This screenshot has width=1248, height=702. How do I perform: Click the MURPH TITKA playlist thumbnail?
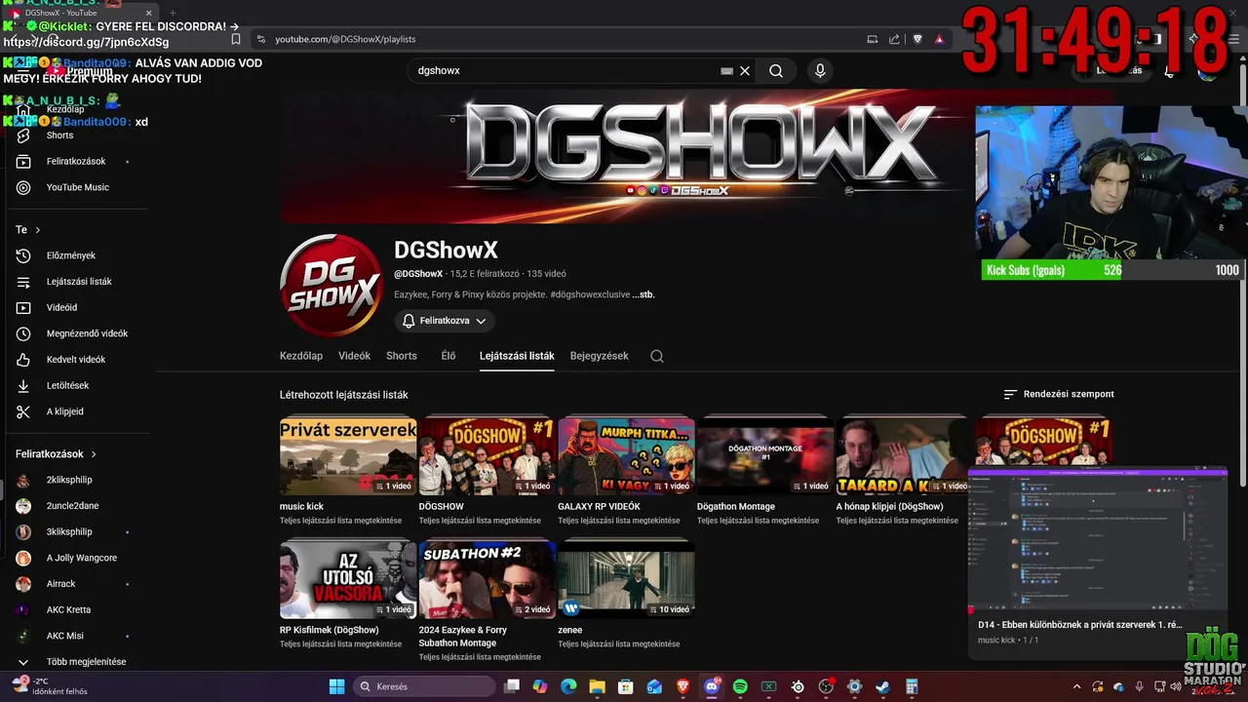[x=627, y=456]
